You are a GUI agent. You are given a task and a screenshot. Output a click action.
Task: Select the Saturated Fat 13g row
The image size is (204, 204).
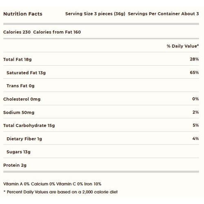[101, 72]
